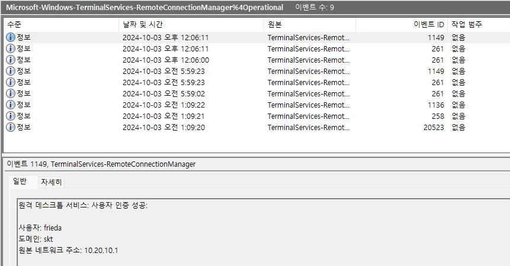
Task: Click info icon of 12:06:11 event 1149 row
Action: 11,37
